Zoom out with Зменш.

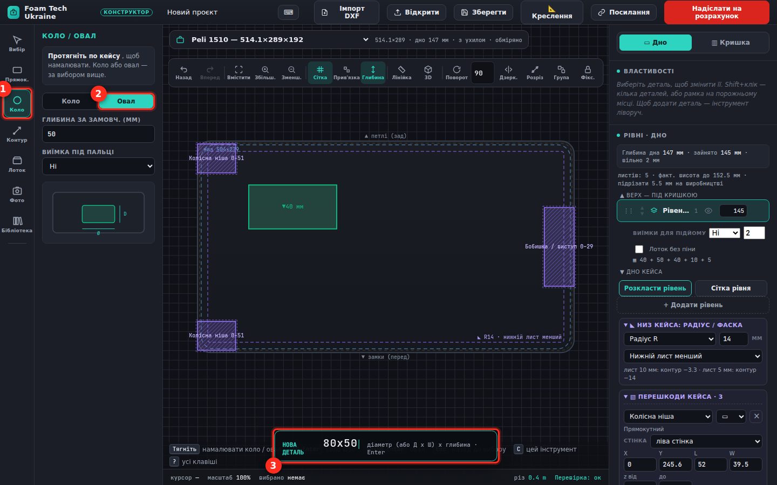(291, 73)
